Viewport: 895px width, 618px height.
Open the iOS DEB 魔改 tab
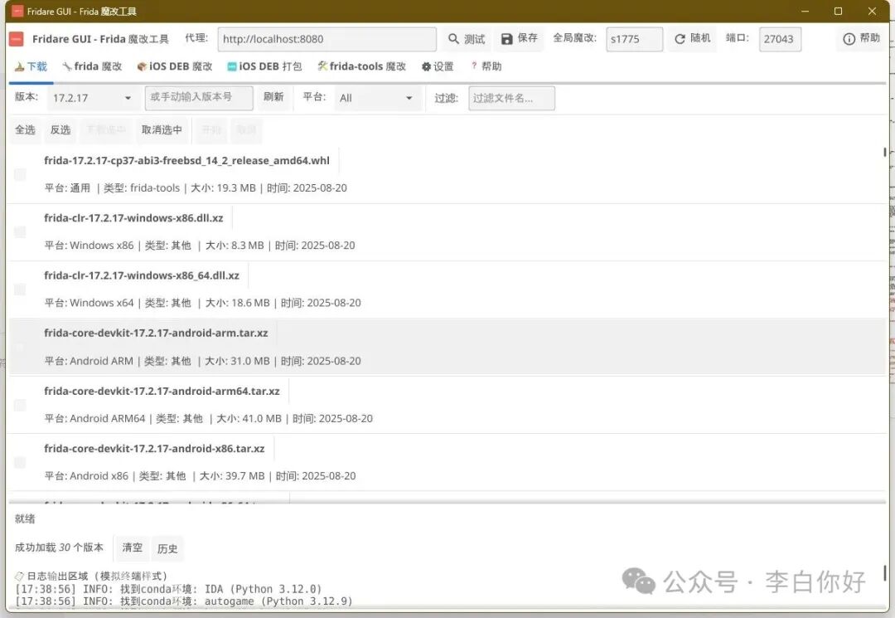174,66
